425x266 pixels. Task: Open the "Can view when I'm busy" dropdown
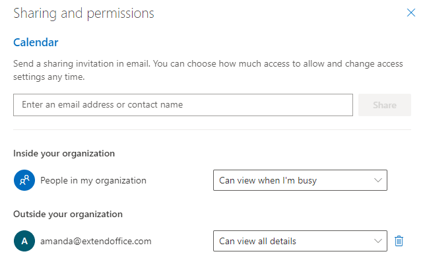click(x=300, y=180)
